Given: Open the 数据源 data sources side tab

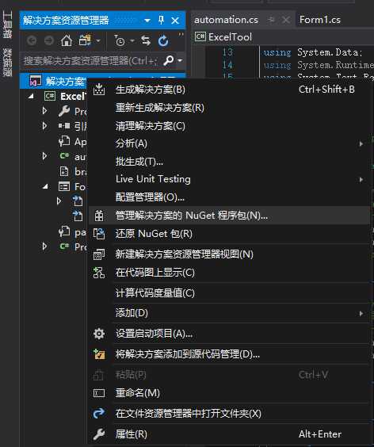Looking at the screenshot, I should click(x=7, y=63).
